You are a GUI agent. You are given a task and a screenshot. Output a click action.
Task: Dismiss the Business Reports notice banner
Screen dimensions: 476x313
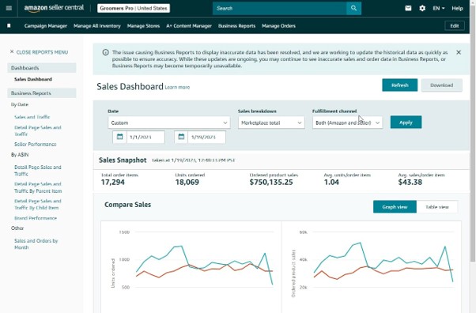[x=459, y=52]
